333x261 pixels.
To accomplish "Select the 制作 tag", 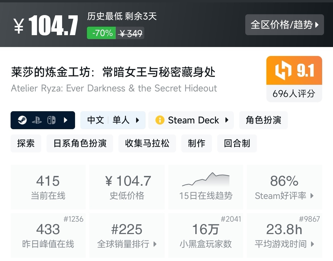I will (197, 143).
